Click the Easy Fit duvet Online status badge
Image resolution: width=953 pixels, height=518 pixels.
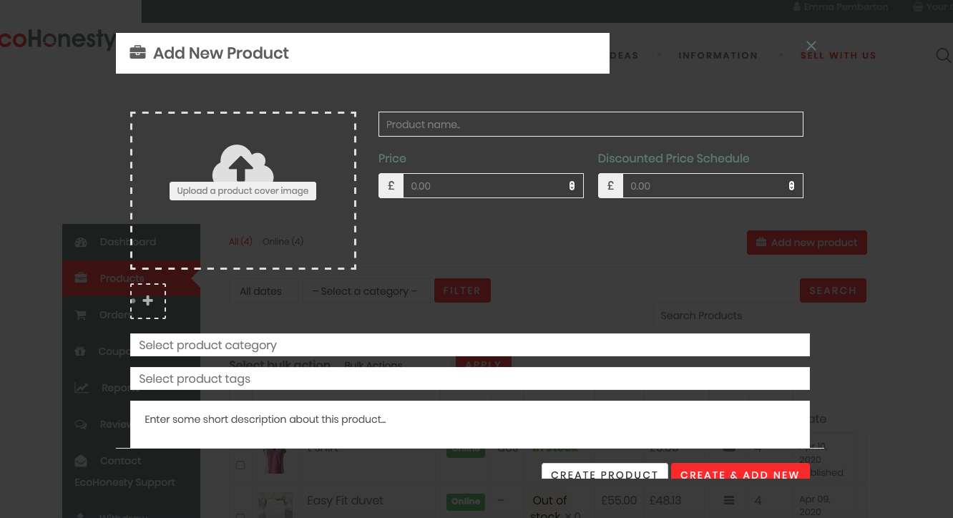coord(466,502)
